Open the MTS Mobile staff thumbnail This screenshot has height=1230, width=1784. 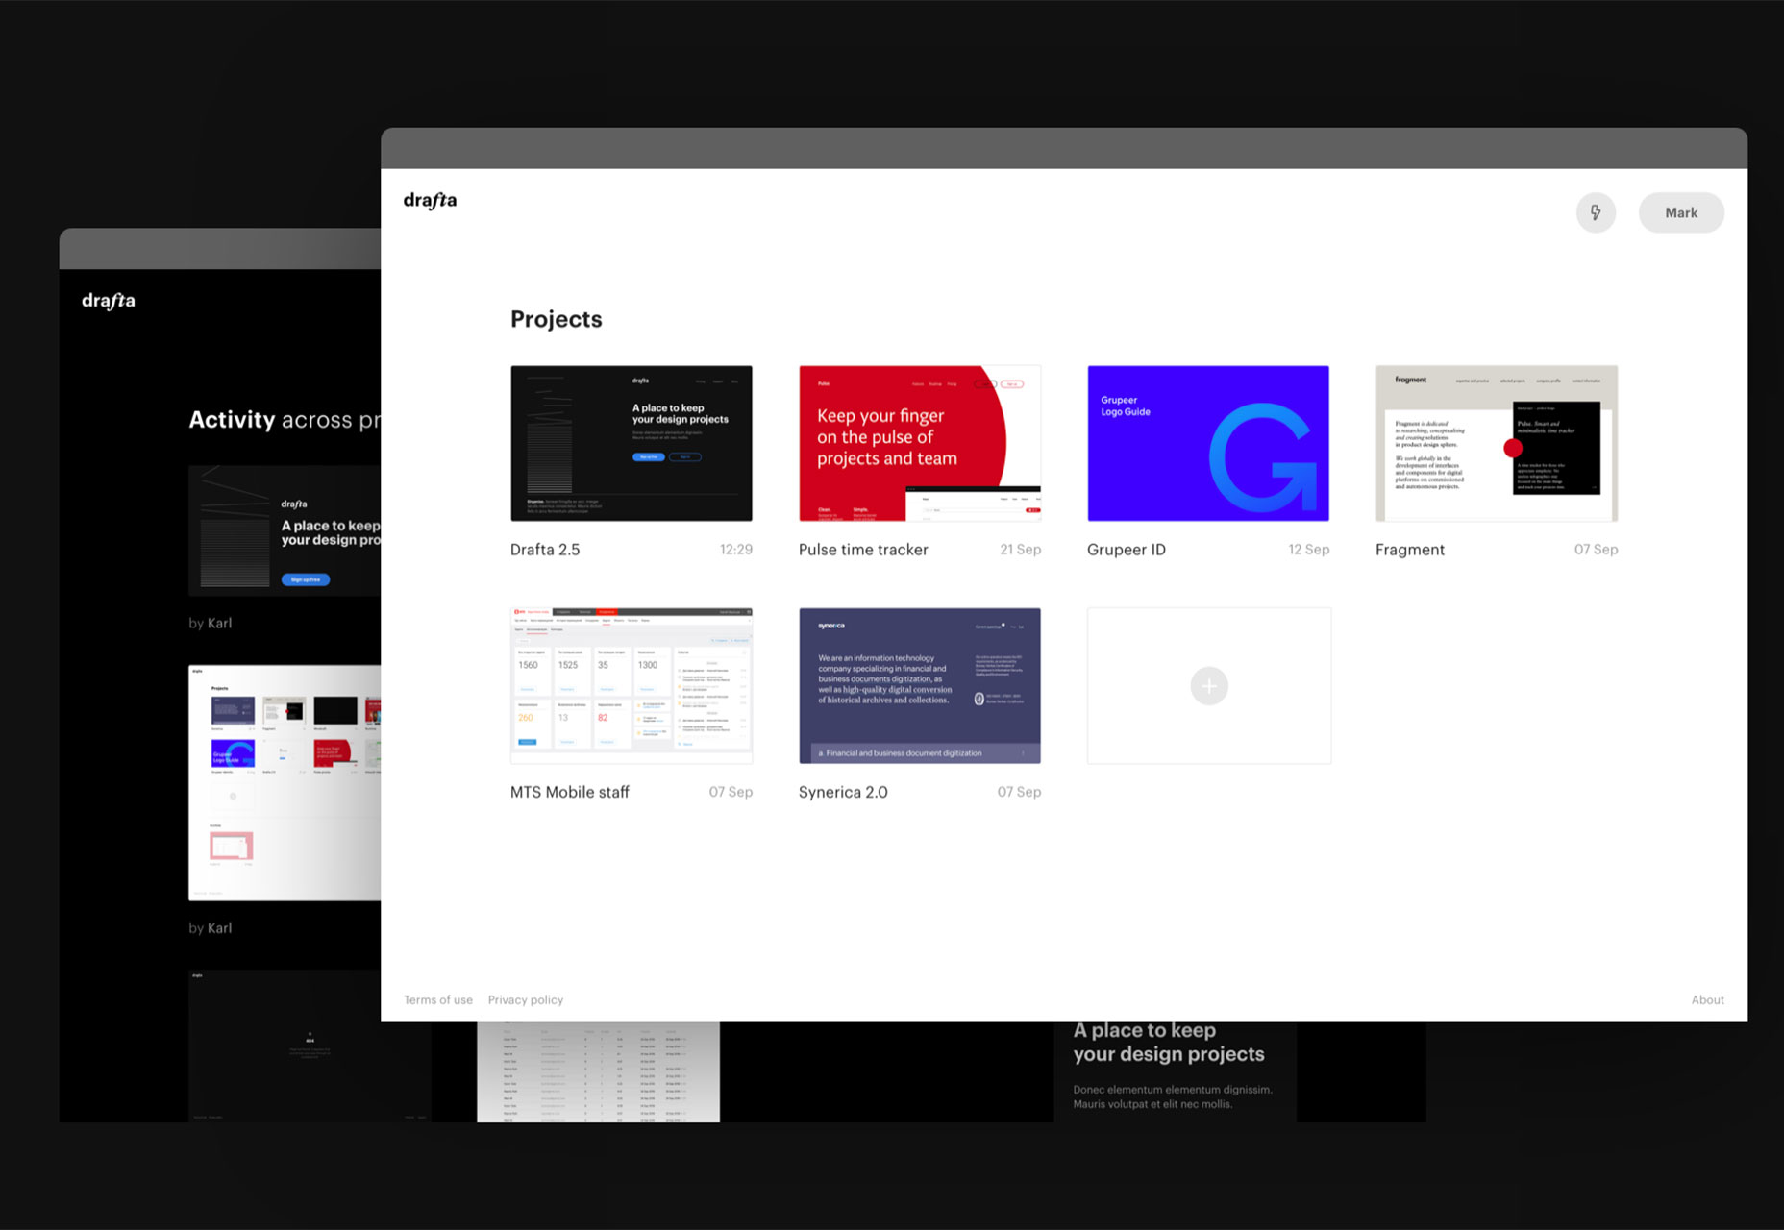[x=631, y=685]
